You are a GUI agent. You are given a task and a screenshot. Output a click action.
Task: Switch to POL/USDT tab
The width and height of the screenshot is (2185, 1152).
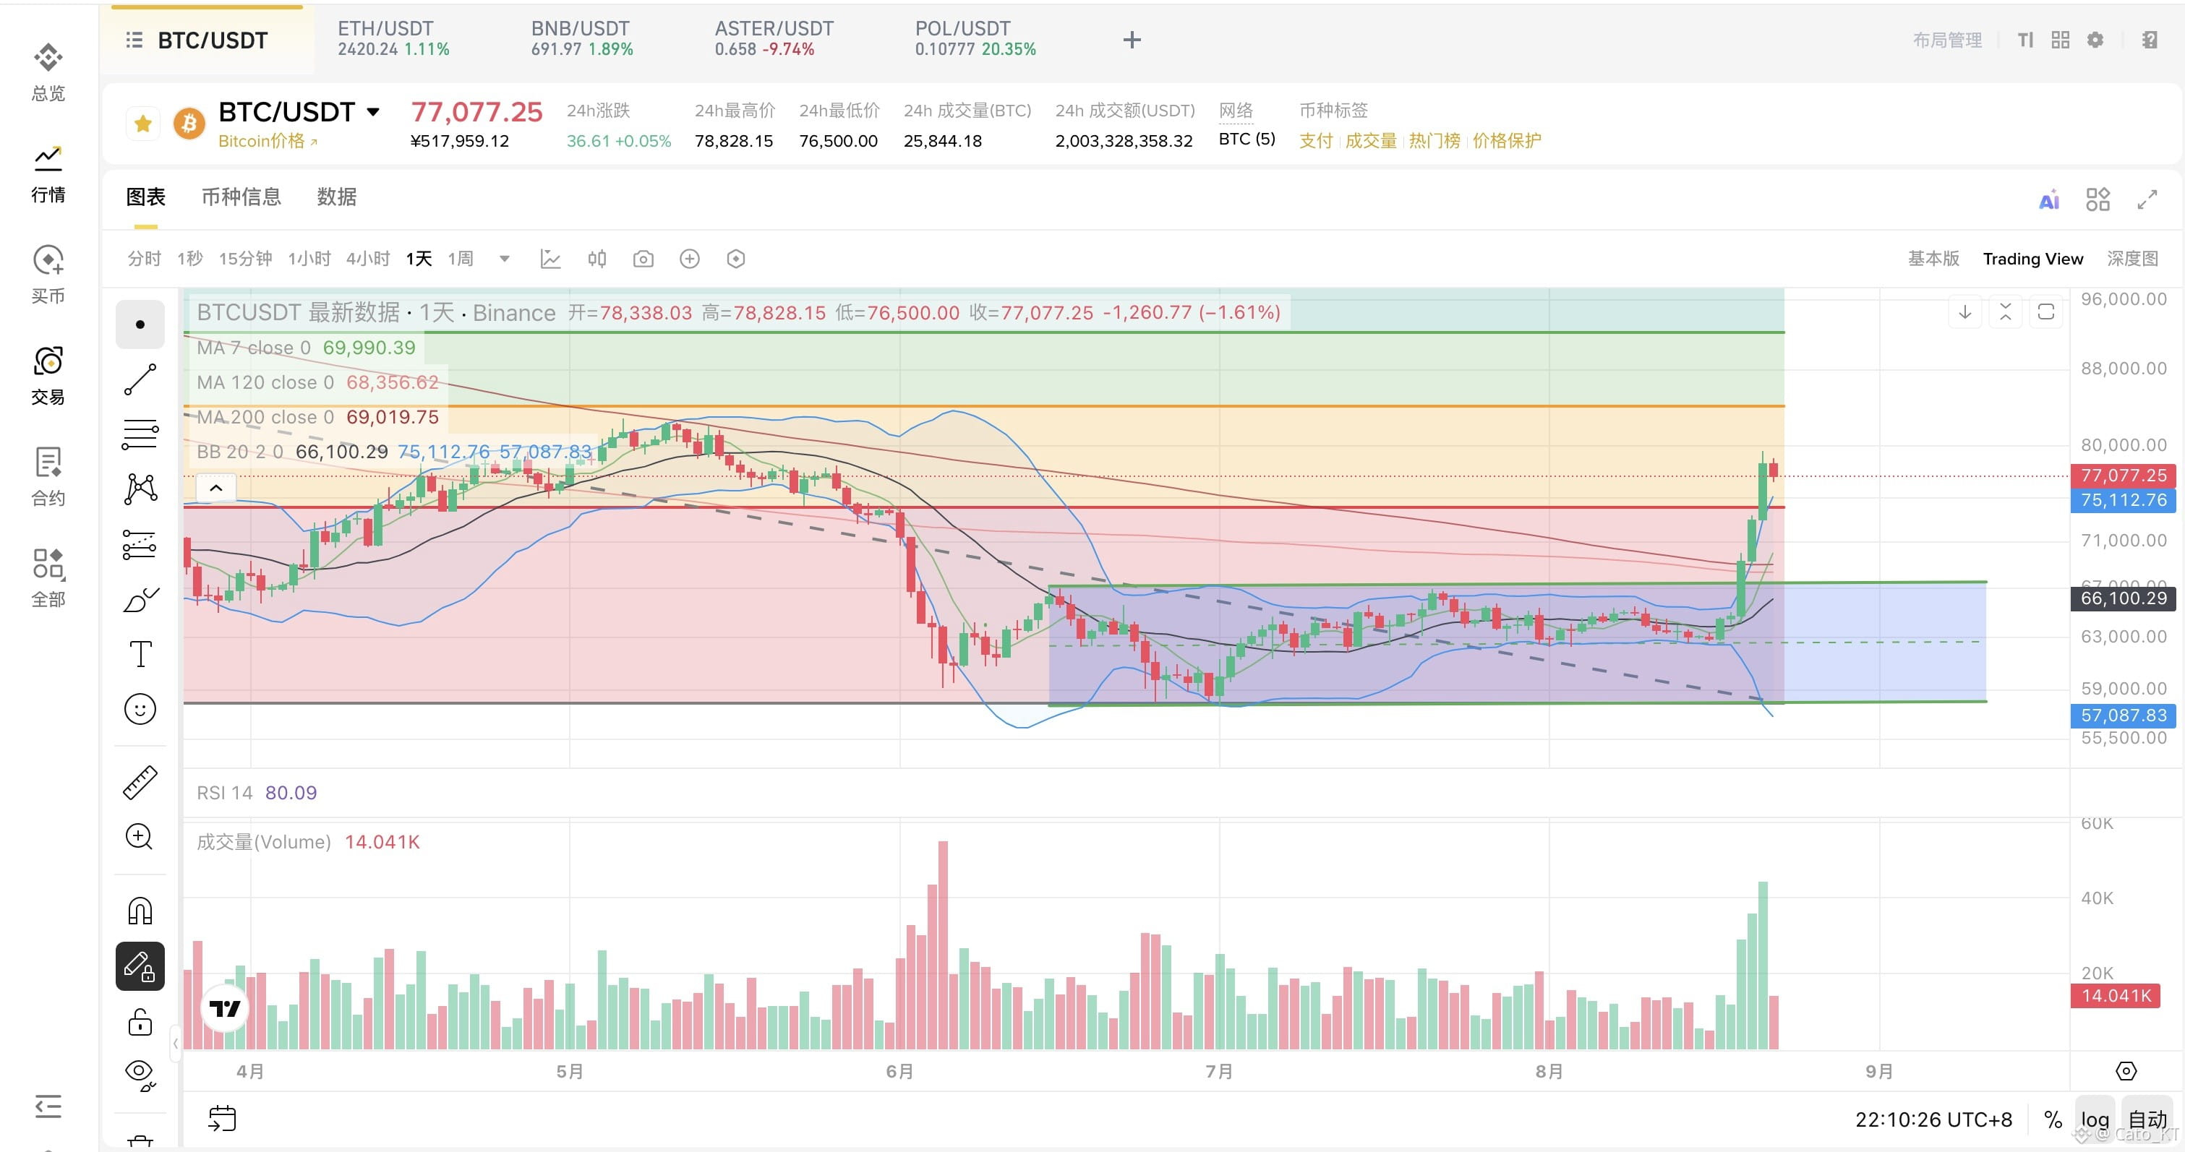pos(975,39)
